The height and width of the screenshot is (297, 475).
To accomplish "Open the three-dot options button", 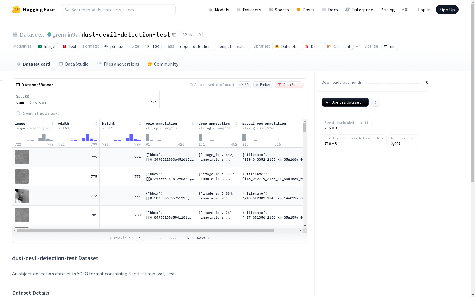I will coord(376,102).
